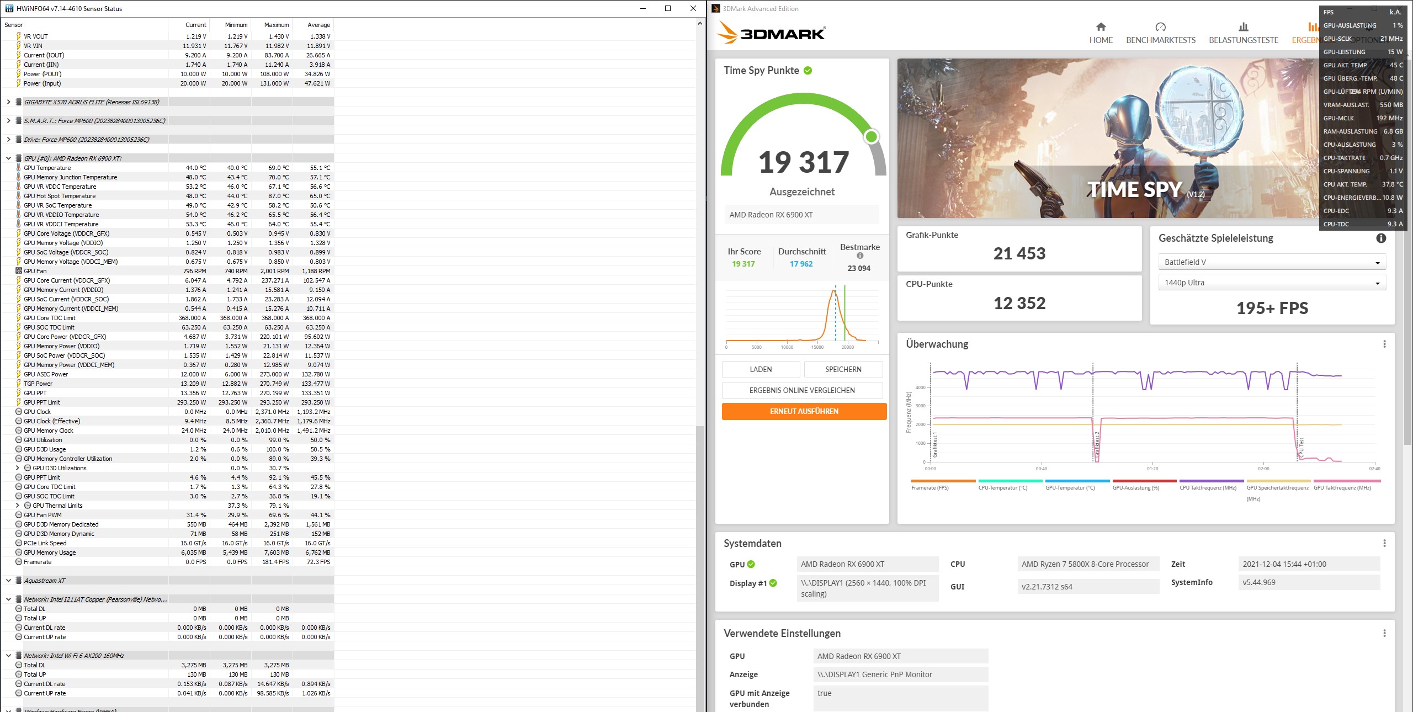Click info icon next to Geschätzte Spieleleistung

point(1381,238)
